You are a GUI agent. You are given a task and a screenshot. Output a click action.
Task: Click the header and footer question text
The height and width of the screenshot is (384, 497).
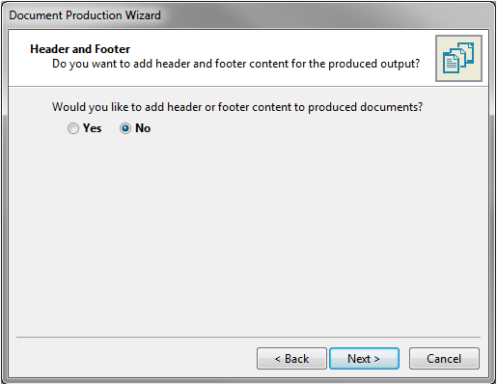pos(237,107)
